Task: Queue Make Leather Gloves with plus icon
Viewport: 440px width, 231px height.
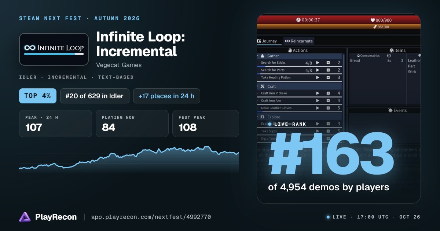Action: coord(328,108)
